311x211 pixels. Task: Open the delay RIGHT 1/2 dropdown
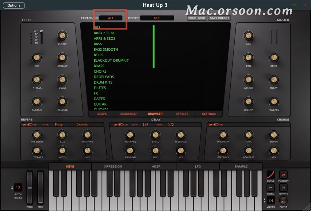171,125
